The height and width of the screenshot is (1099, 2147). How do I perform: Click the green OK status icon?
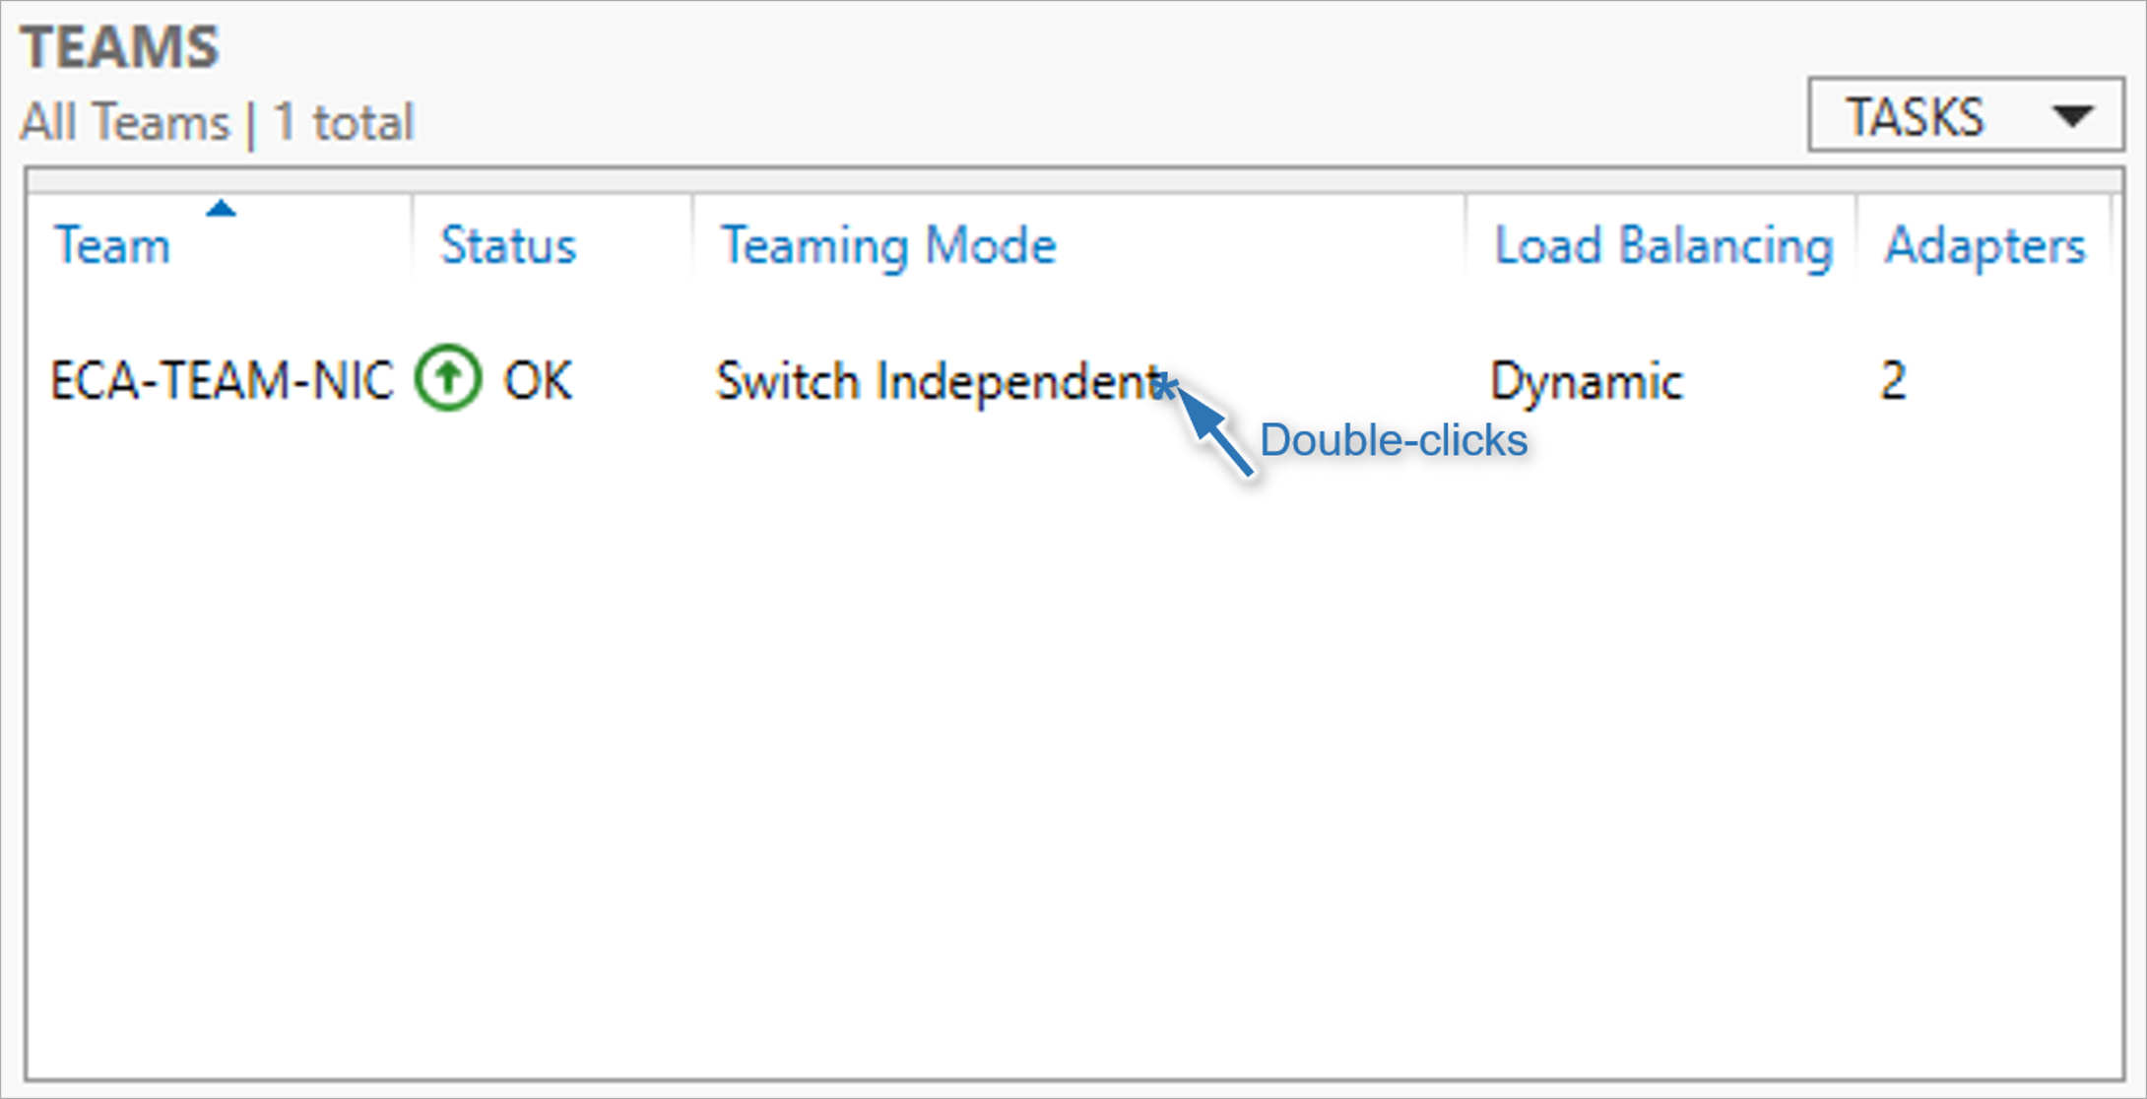[x=448, y=378]
